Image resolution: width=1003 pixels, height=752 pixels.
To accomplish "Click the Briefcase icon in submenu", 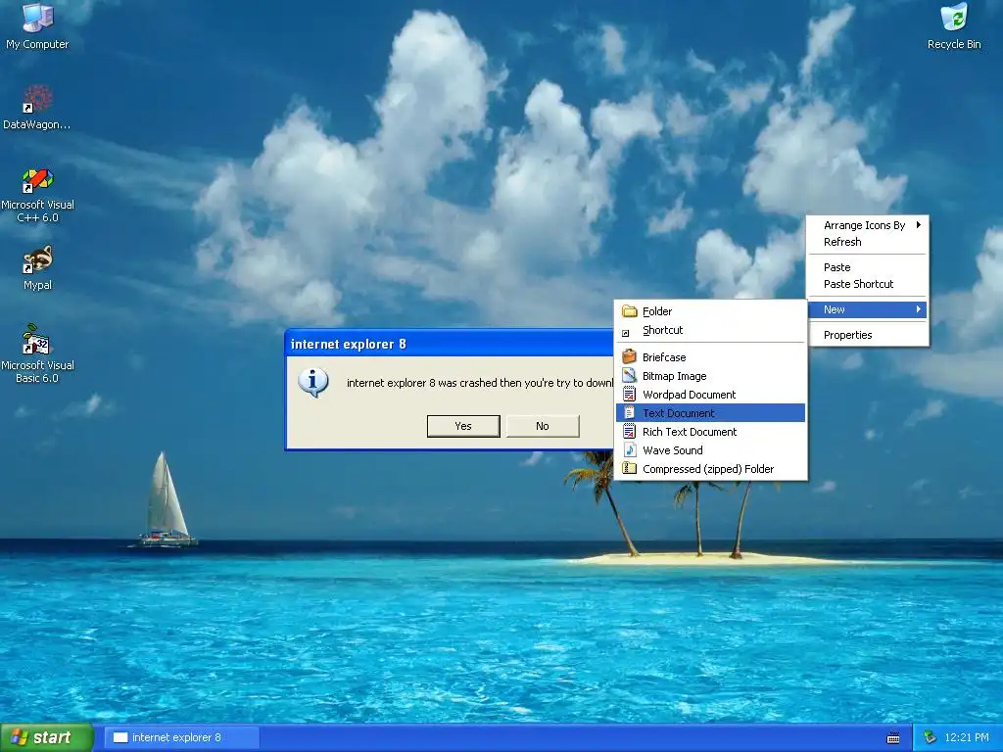I will 630,356.
